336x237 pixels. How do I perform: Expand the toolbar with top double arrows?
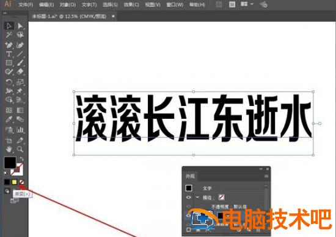[5, 13]
